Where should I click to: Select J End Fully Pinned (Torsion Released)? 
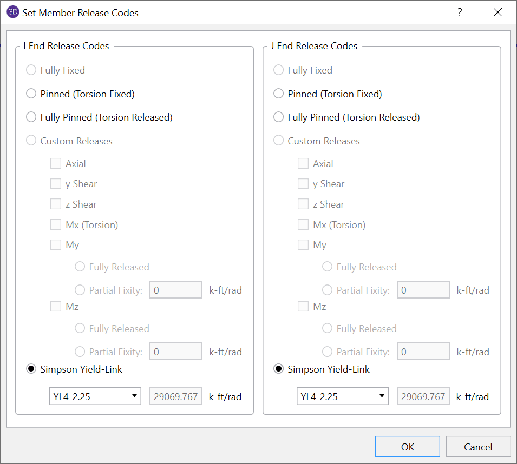pyautogui.click(x=279, y=117)
